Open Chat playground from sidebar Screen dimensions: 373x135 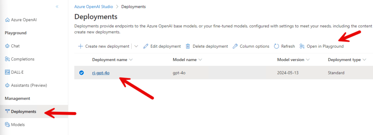15,46
